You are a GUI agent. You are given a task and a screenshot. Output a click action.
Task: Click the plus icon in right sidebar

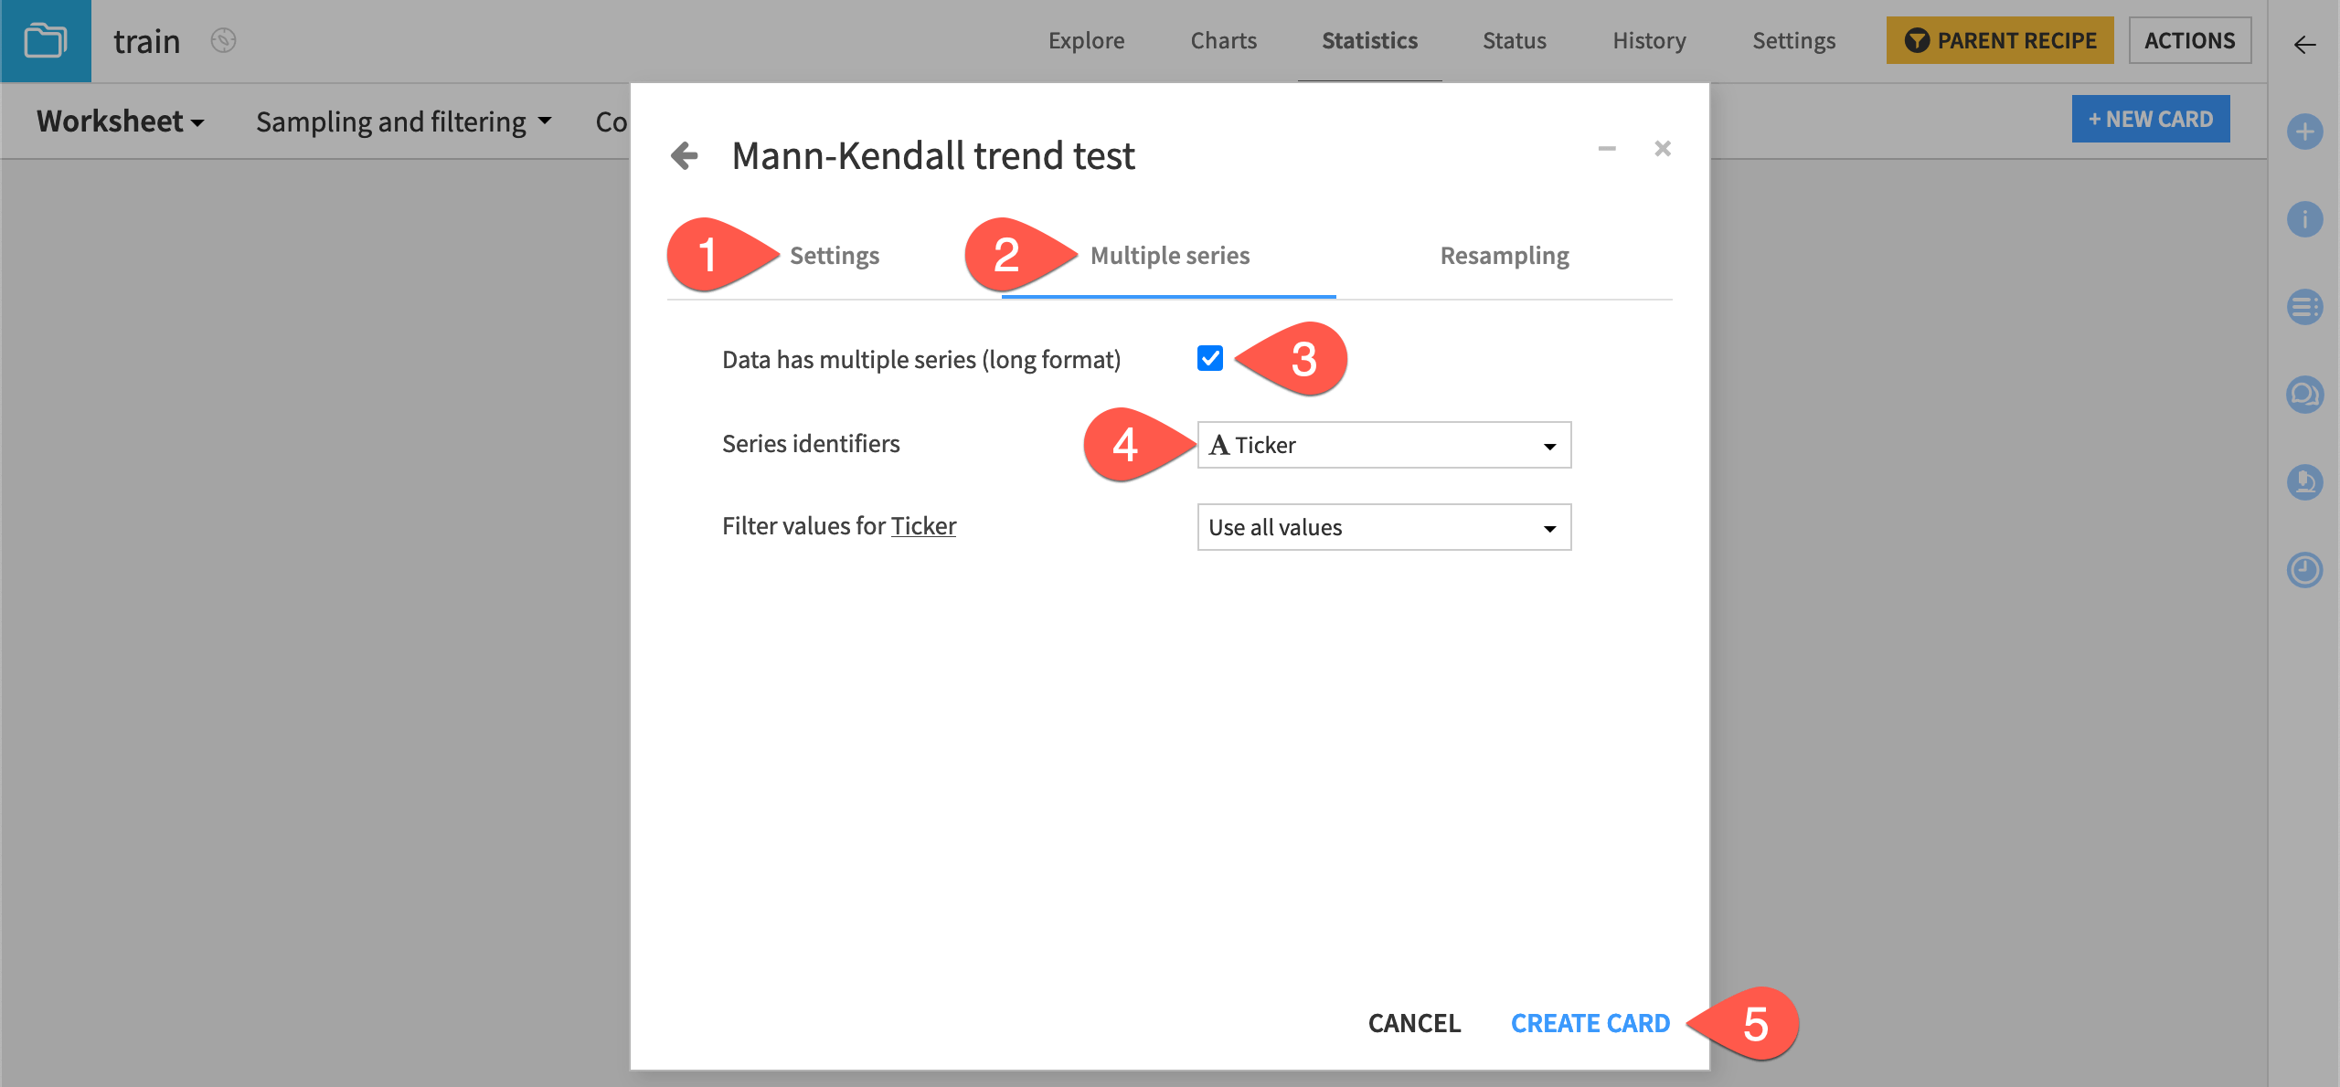coord(2304,132)
